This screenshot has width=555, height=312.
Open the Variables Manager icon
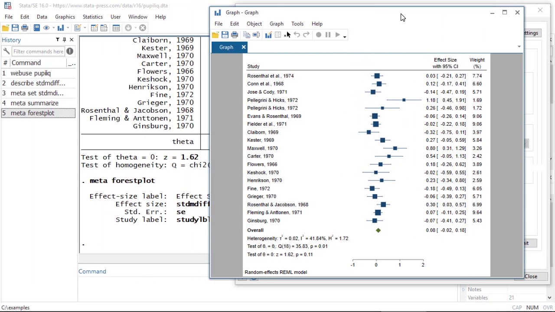click(x=116, y=28)
